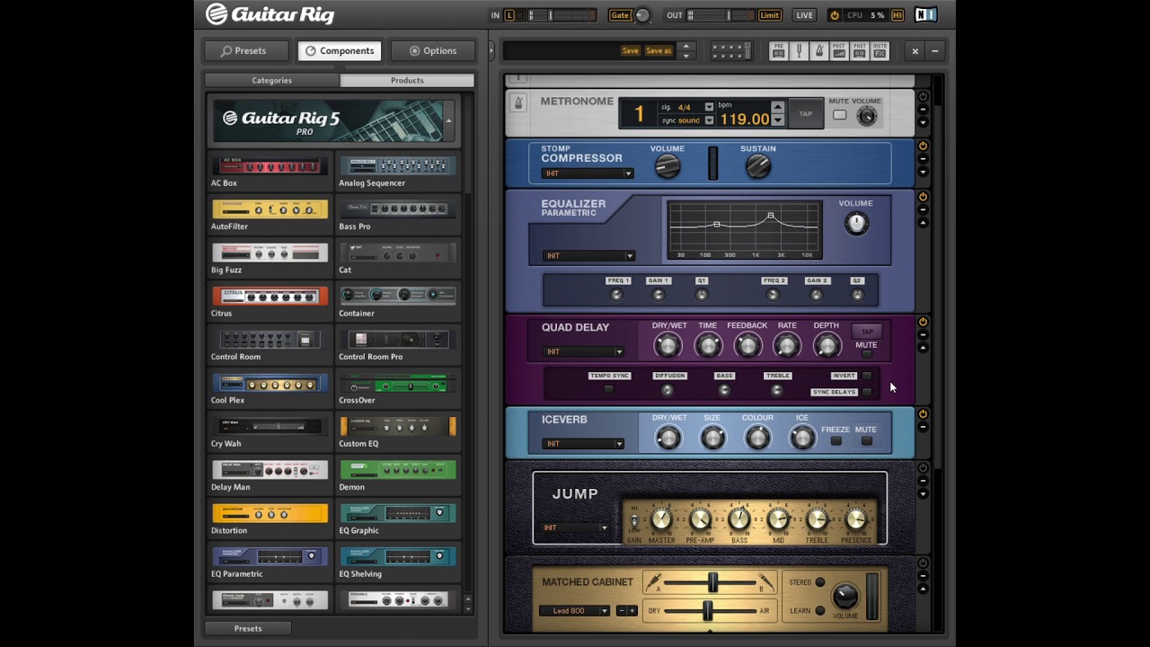The height and width of the screenshot is (647, 1150).
Task: Click the Native Instruments NI logo
Action: click(925, 15)
